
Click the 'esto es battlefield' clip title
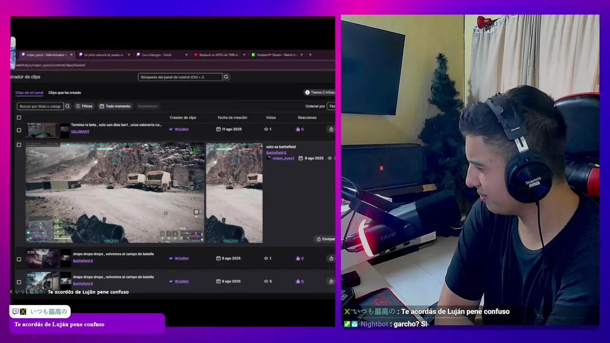point(281,147)
